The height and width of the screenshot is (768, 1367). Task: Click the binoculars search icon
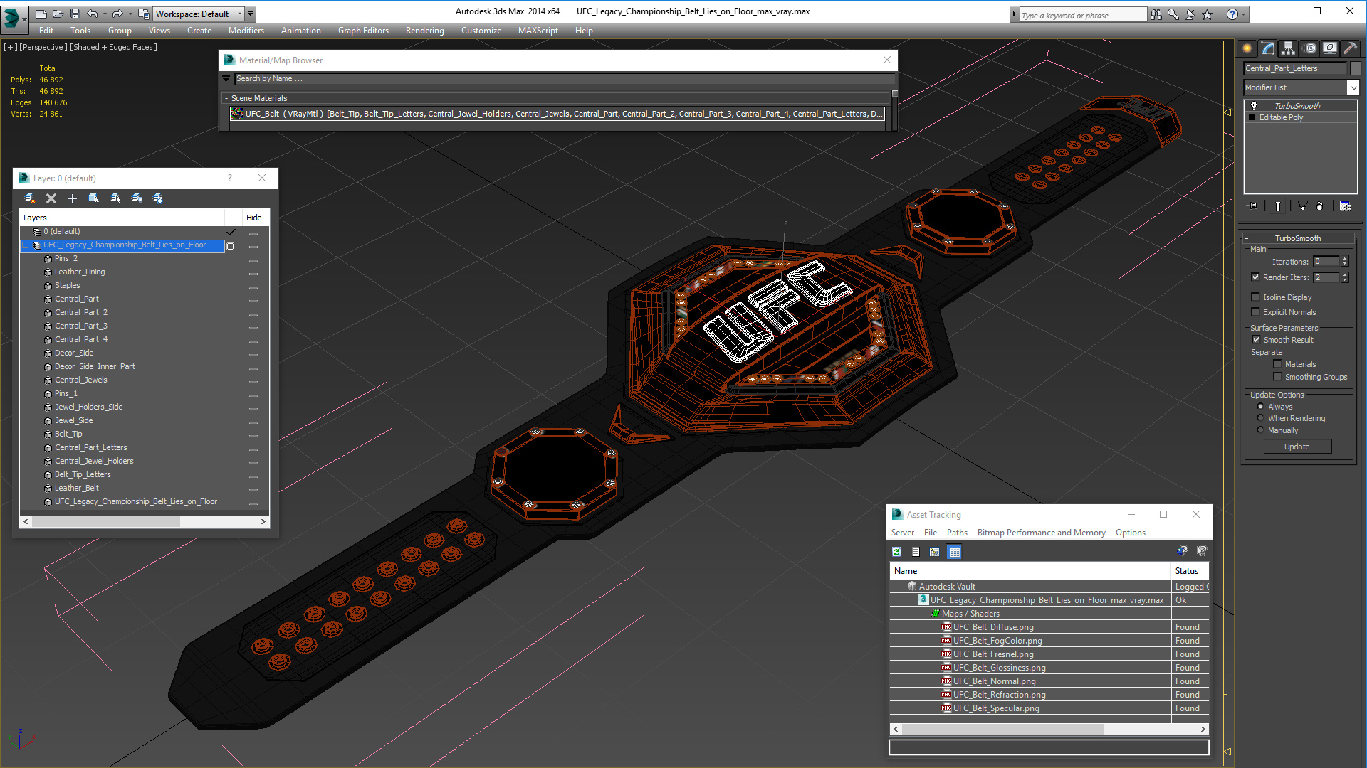[x=1156, y=14]
